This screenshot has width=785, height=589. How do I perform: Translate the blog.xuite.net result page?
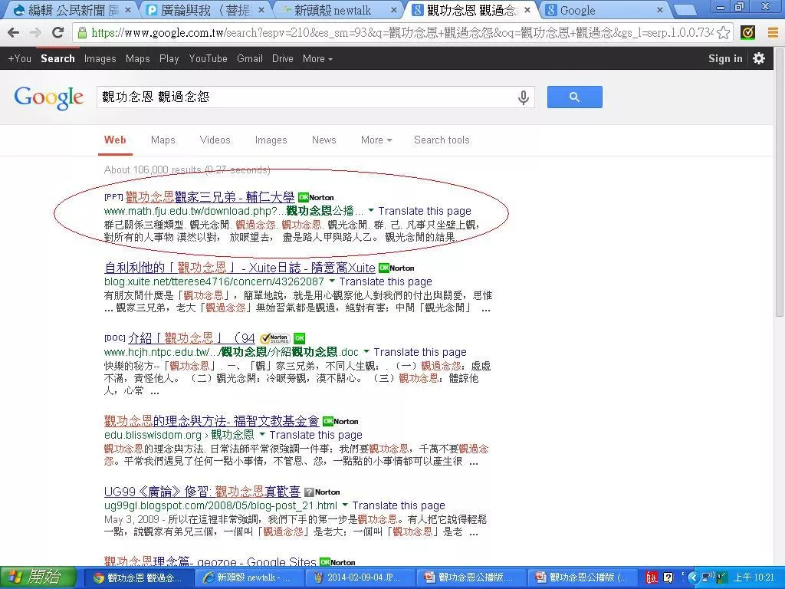(386, 281)
